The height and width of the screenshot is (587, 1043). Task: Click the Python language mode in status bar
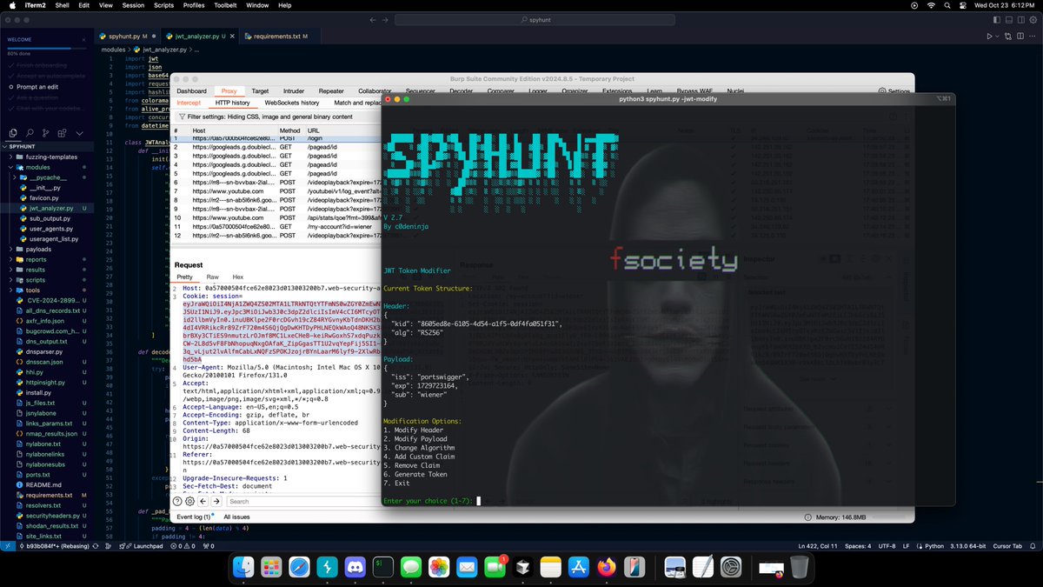(x=934, y=545)
